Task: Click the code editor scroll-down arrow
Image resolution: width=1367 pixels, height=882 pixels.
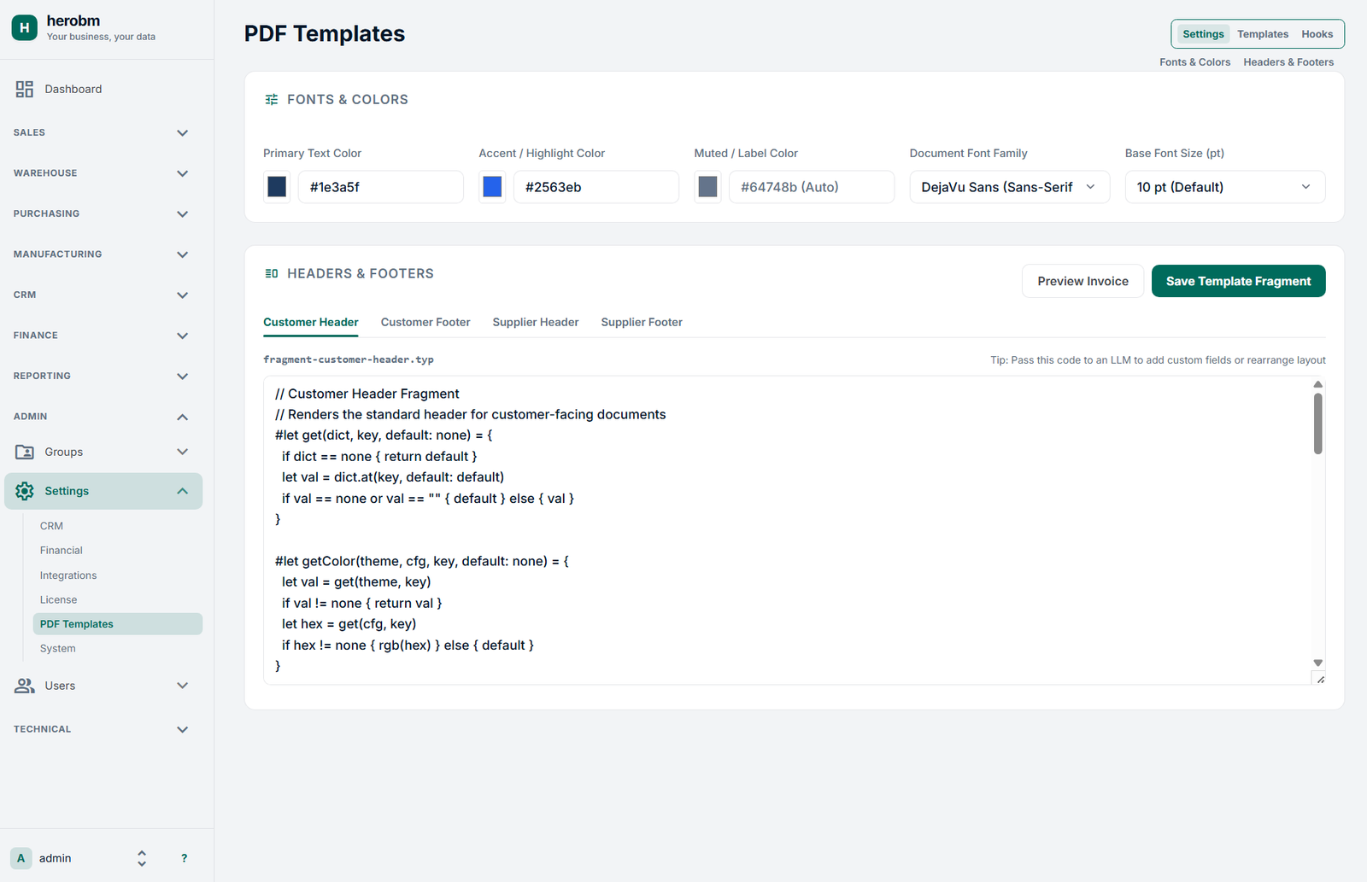Action: (1318, 663)
